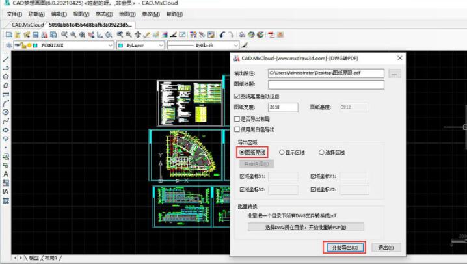Click the output path input field
The image size is (467, 264).
click(326, 73)
